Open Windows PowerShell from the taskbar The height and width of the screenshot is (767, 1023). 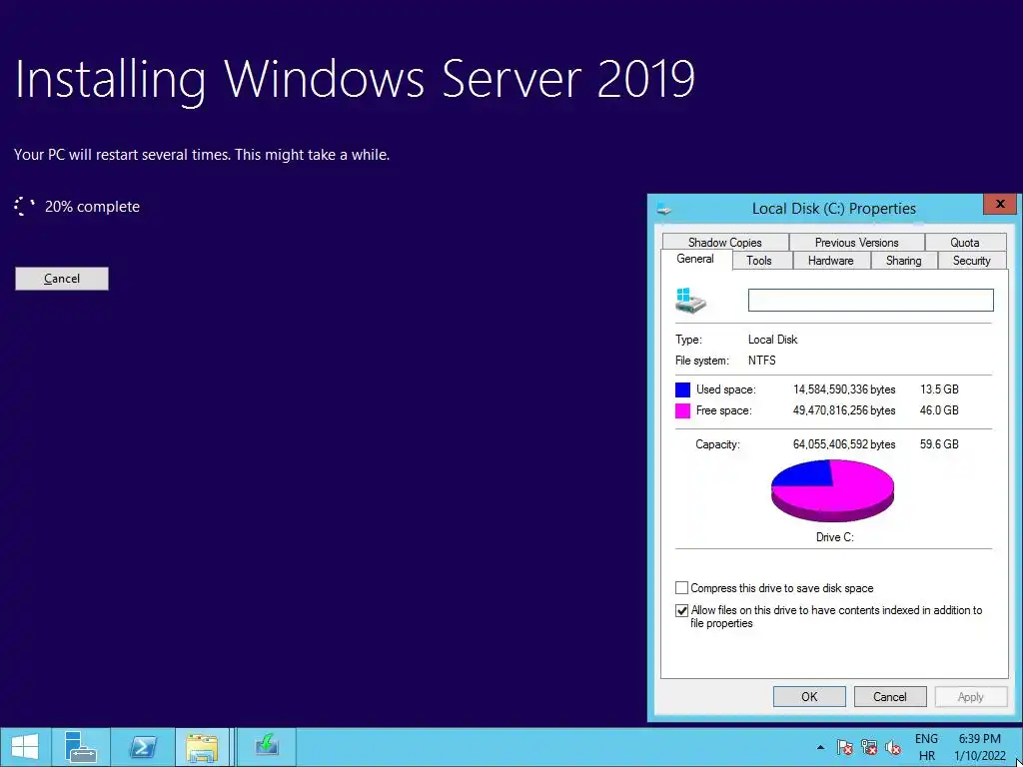(143, 747)
